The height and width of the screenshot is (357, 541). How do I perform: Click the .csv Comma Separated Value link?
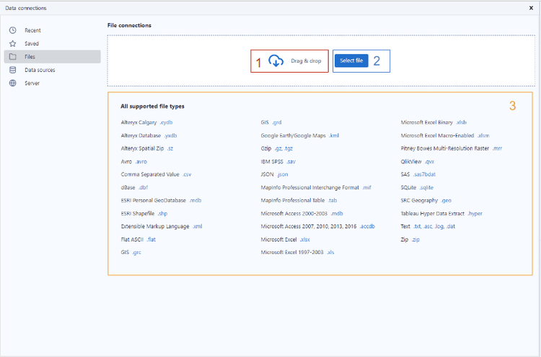coord(186,174)
